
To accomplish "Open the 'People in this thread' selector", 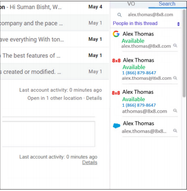I will tap(146, 23).
